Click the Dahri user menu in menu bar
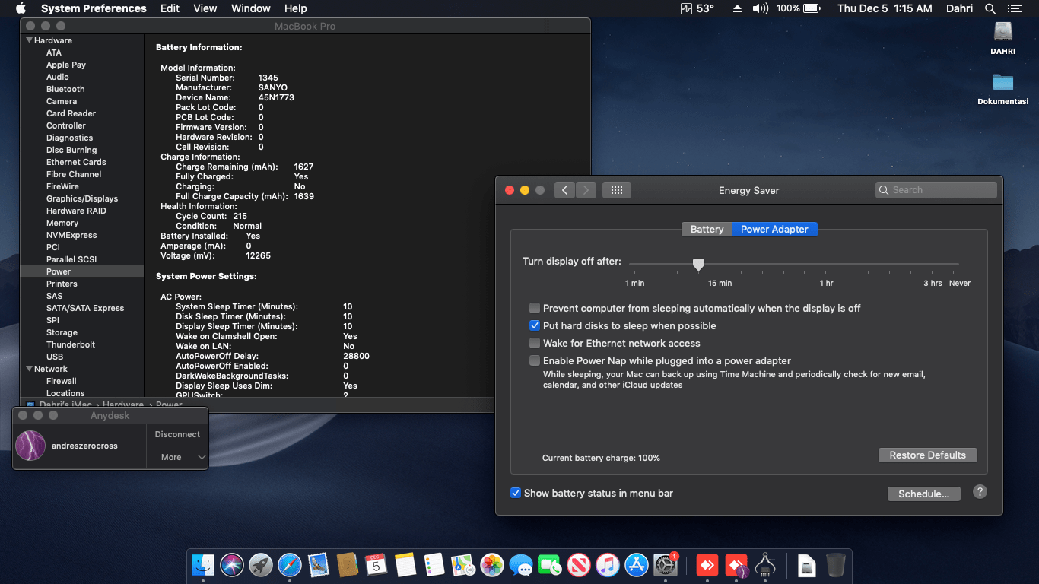The width and height of the screenshot is (1039, 584). tap(958, 8)
